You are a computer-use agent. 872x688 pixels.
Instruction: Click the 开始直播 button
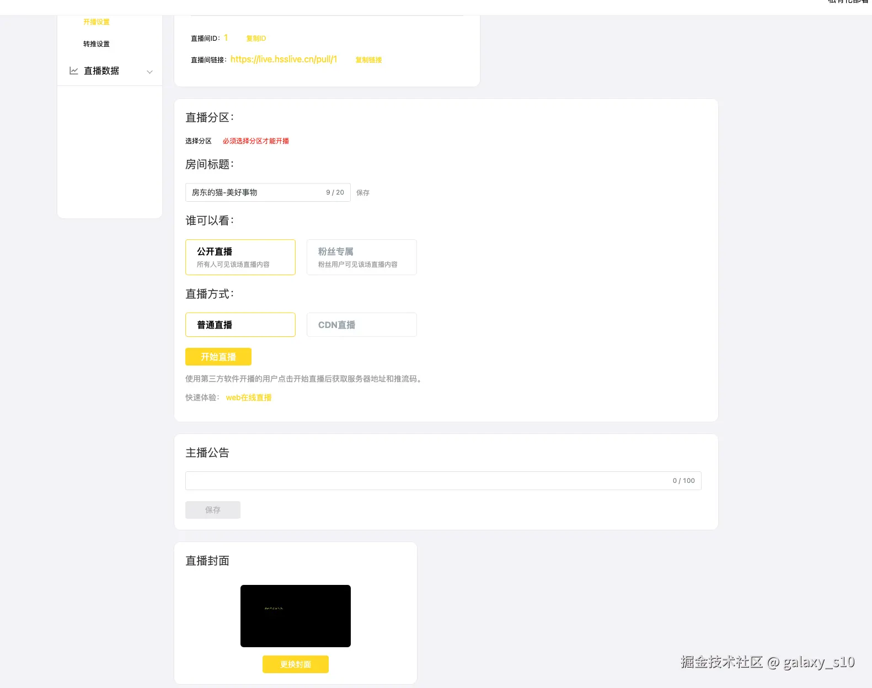coord(218,357)
